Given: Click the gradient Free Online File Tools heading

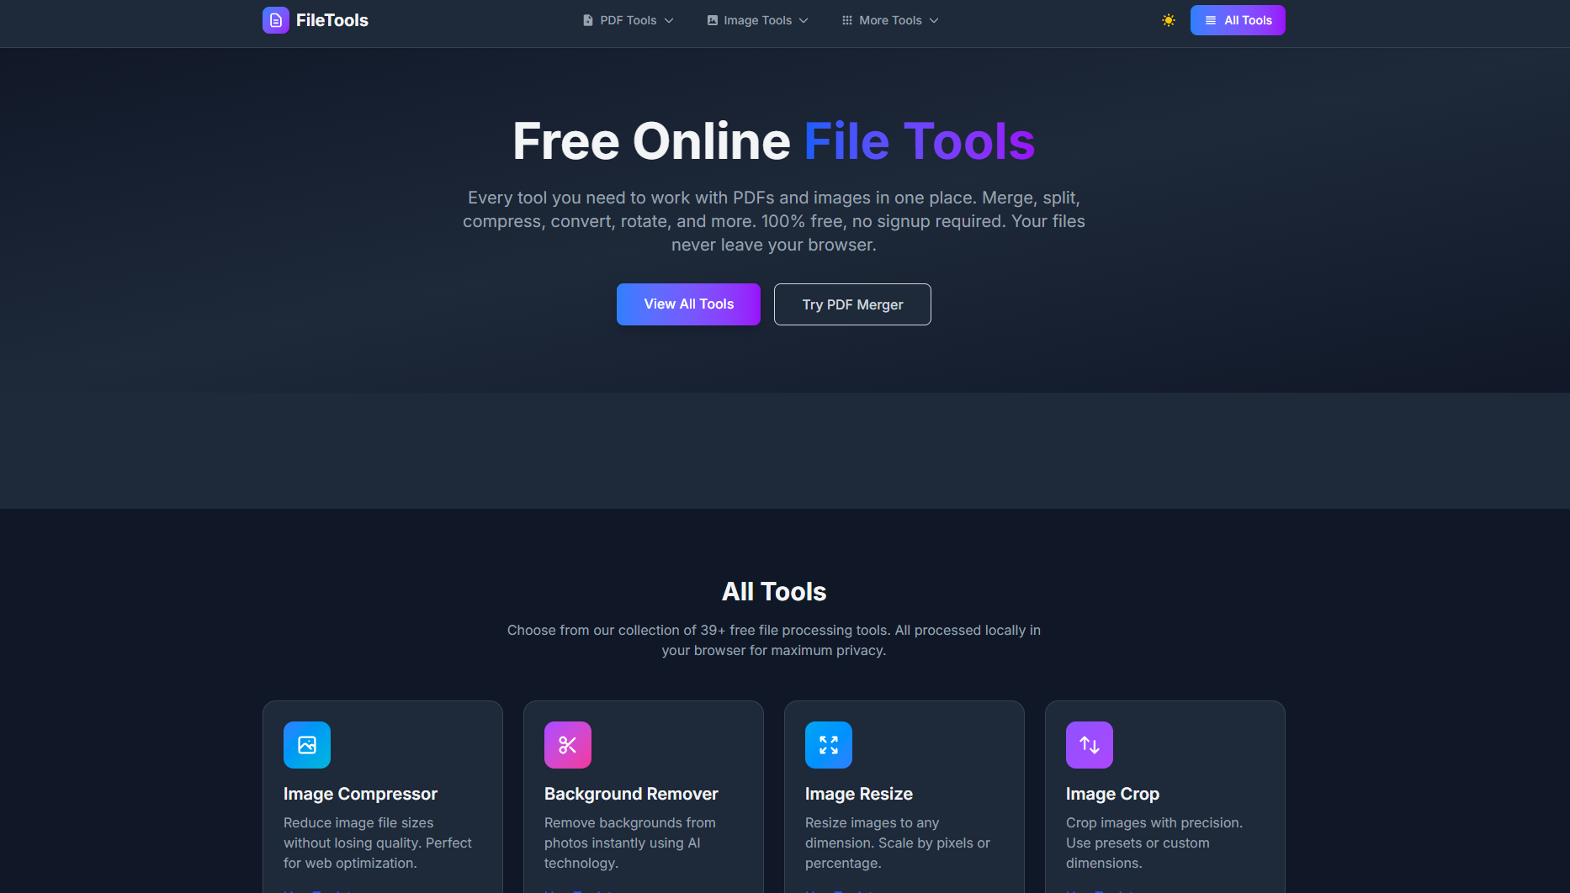Looking at the screenshot, I should 773,141.
